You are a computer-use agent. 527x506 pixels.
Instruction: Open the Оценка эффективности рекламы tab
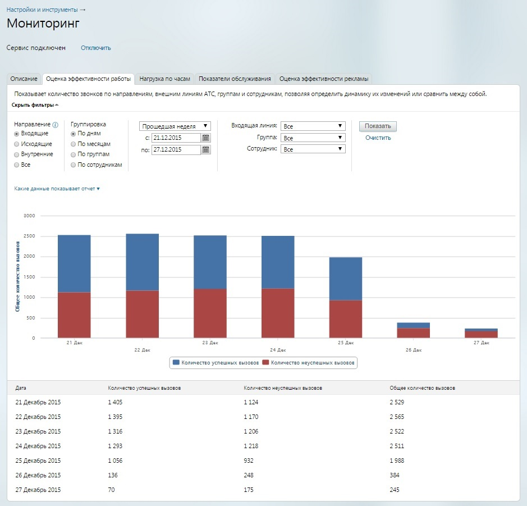point(323,79)
